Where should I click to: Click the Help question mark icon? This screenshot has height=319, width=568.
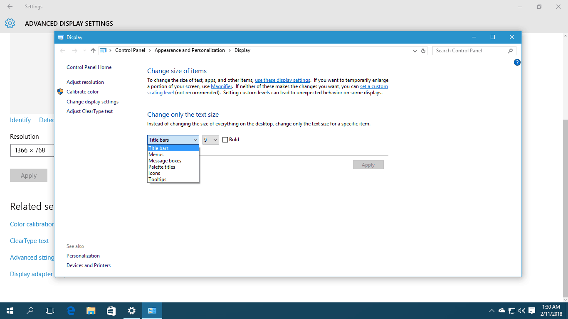click(517, 62)
